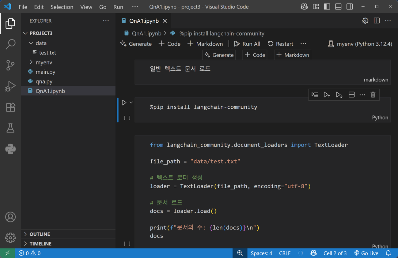This screenshot has height=258, width=398.
Task: Execute cell and cells below
Action: 339,95
